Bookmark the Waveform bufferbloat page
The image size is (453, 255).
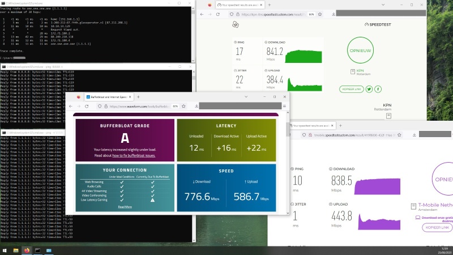(x=183, y=107)
